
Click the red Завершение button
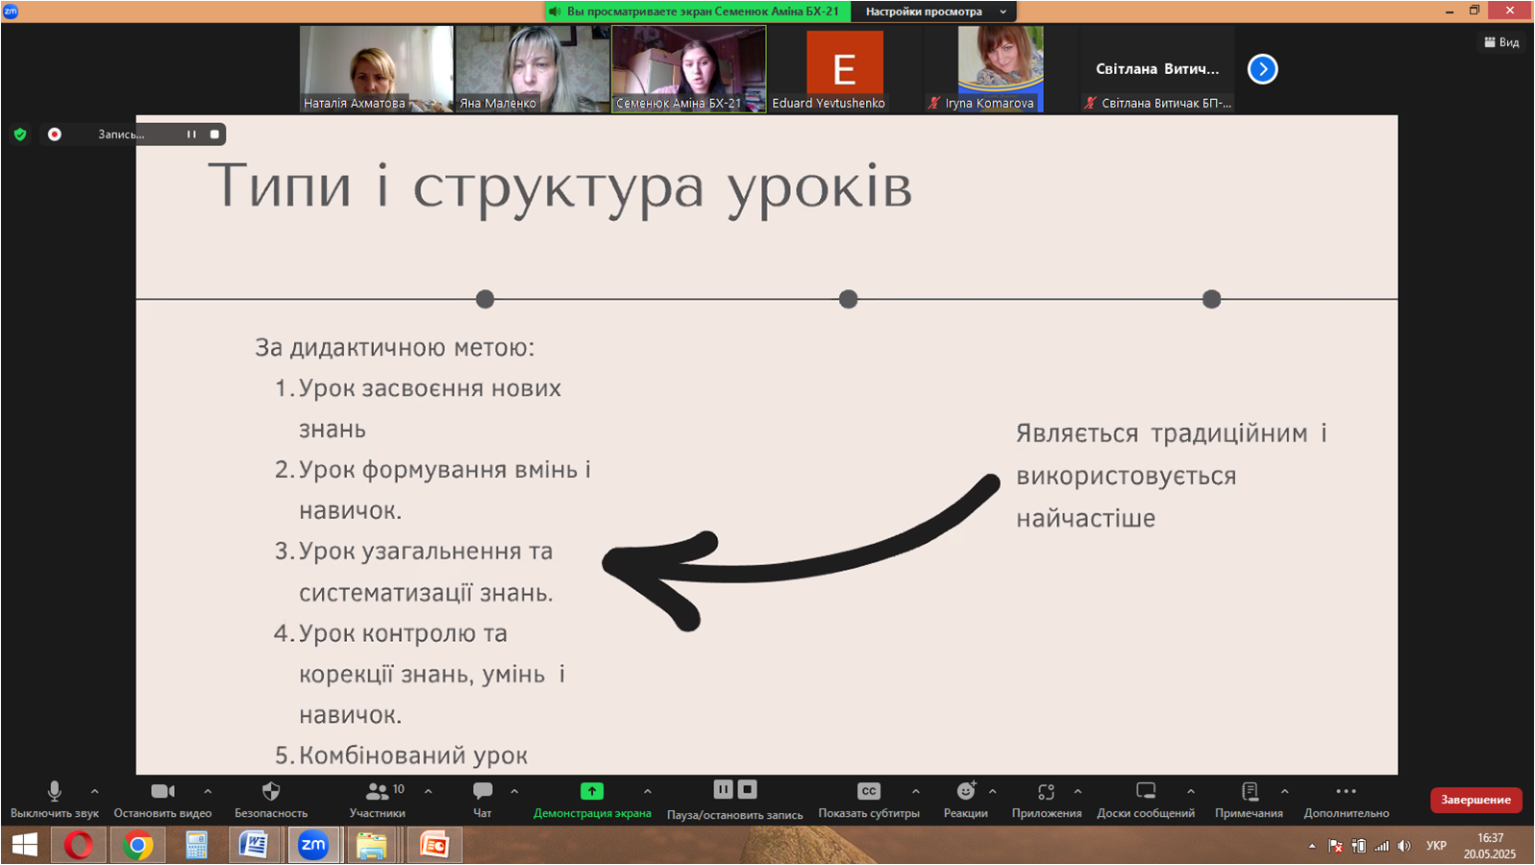pos(1475,800)
